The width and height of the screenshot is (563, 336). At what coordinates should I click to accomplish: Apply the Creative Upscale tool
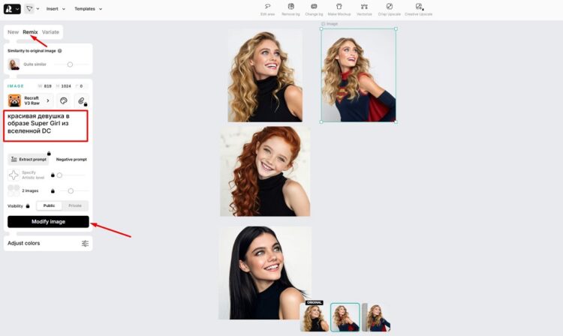pyautogui.click(x=418, y=10)
